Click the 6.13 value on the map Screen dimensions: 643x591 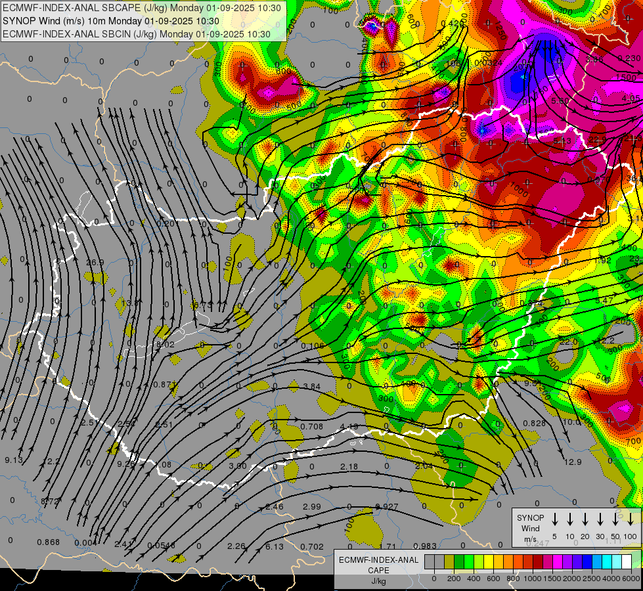(275, 547)
